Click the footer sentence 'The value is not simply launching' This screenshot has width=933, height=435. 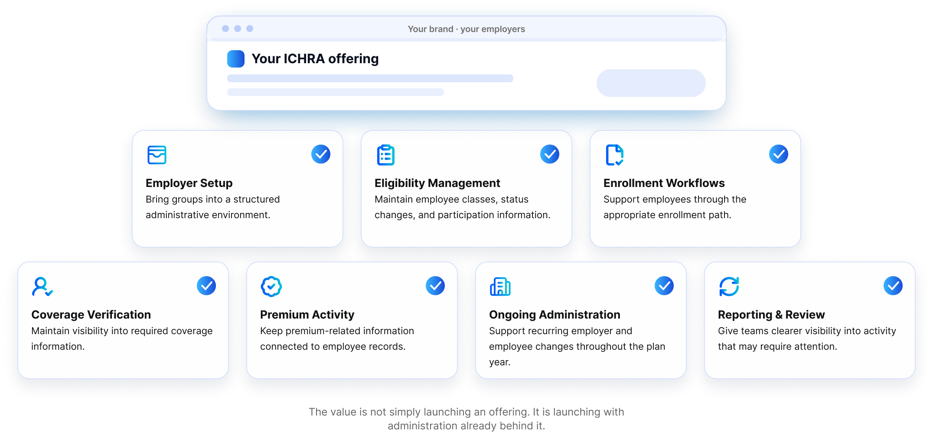pos(466,419)
